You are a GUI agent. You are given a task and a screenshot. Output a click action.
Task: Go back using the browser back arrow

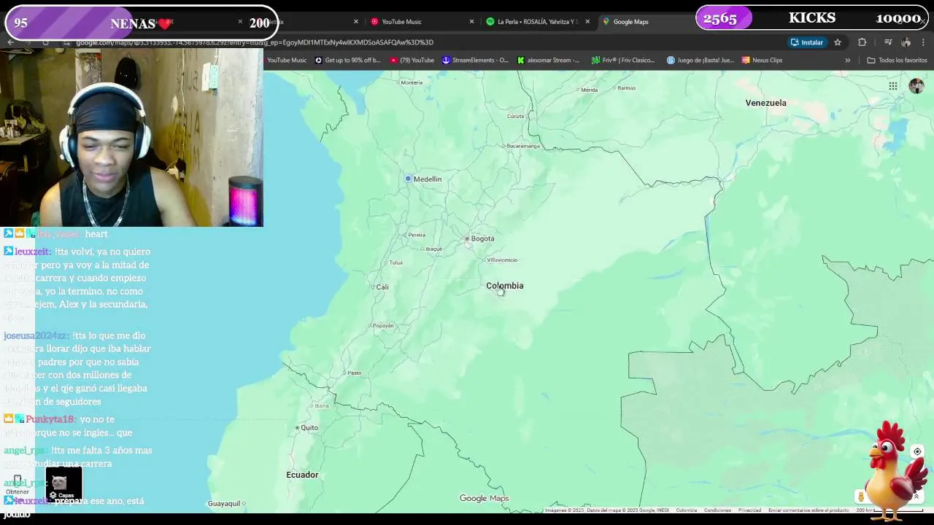tap(10, 42)
